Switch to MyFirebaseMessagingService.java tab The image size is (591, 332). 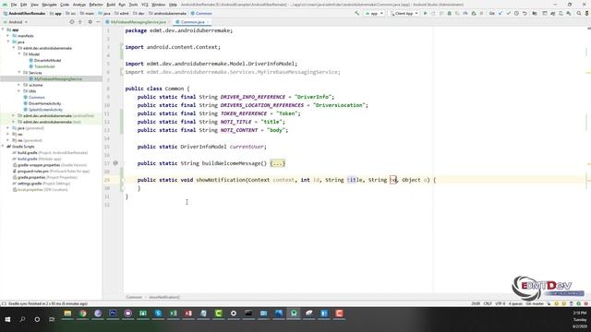tap(138, 22)
